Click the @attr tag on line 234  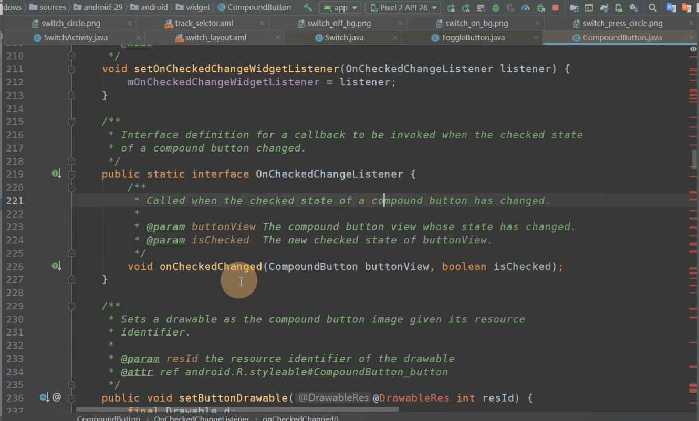[x=137, y=372]
